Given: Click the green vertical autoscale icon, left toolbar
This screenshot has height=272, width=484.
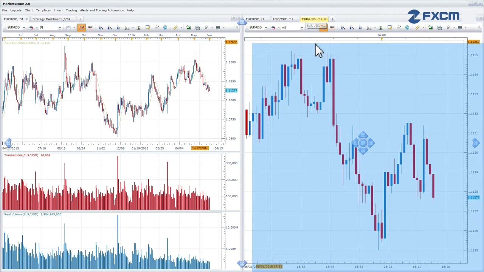Looking at the screenshot, I should [138, 28].
